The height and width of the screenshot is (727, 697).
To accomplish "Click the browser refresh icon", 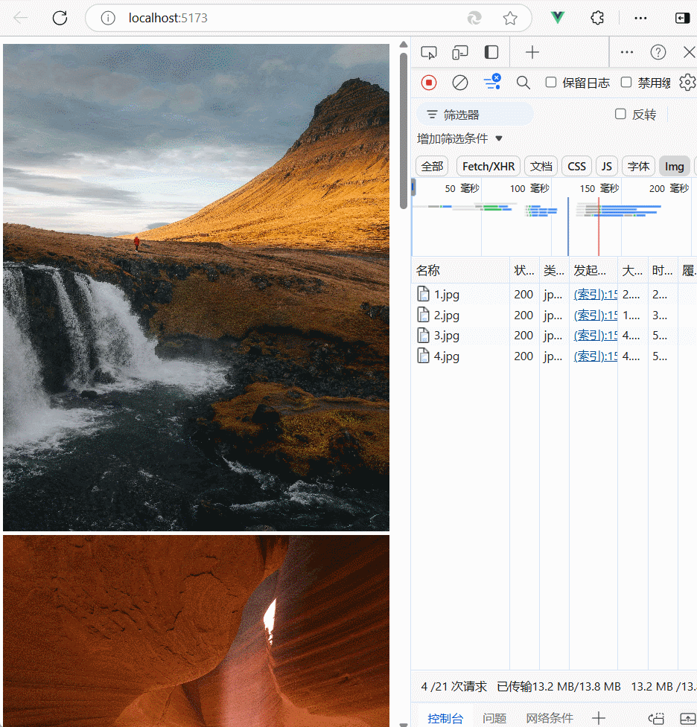I will (x=60, y=18).
